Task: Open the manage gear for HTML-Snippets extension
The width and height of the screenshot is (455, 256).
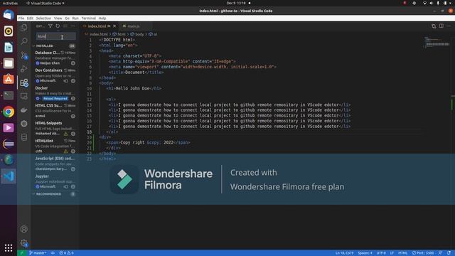Action: pos(73,134)
